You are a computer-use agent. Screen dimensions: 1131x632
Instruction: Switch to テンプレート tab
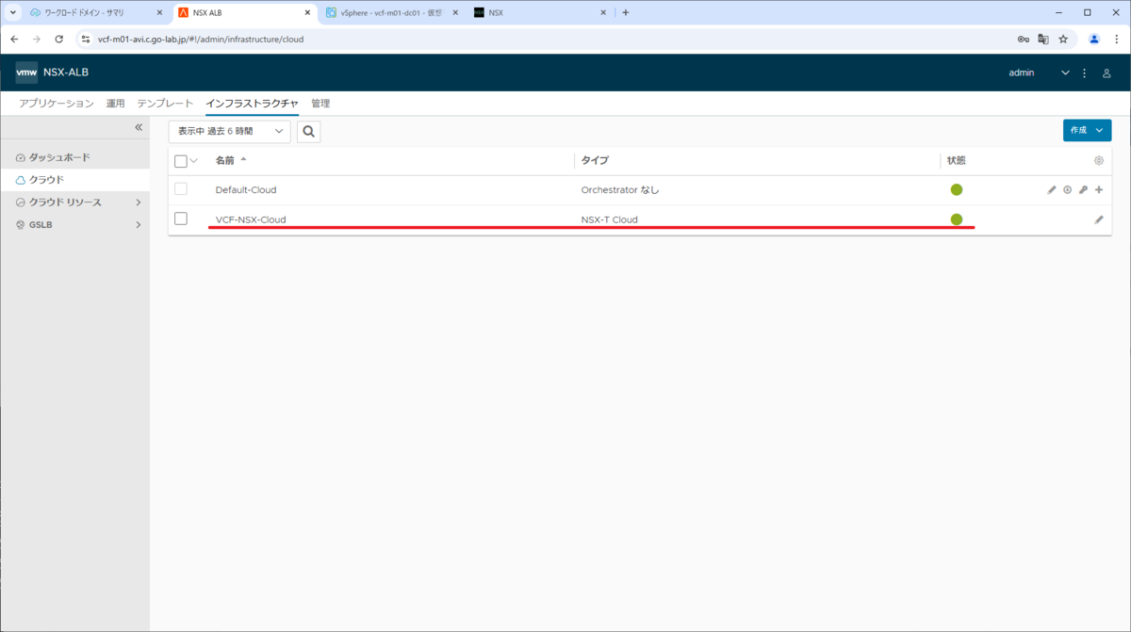point(165,104)
